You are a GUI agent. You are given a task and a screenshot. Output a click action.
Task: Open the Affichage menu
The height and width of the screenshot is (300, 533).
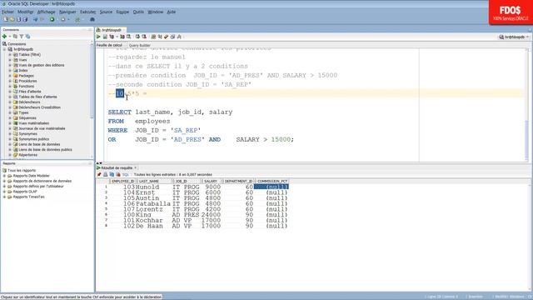[47, 12]
